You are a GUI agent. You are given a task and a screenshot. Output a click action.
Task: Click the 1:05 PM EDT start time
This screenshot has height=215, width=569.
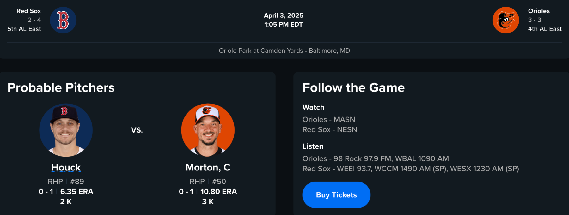click(x=284, y=24)
